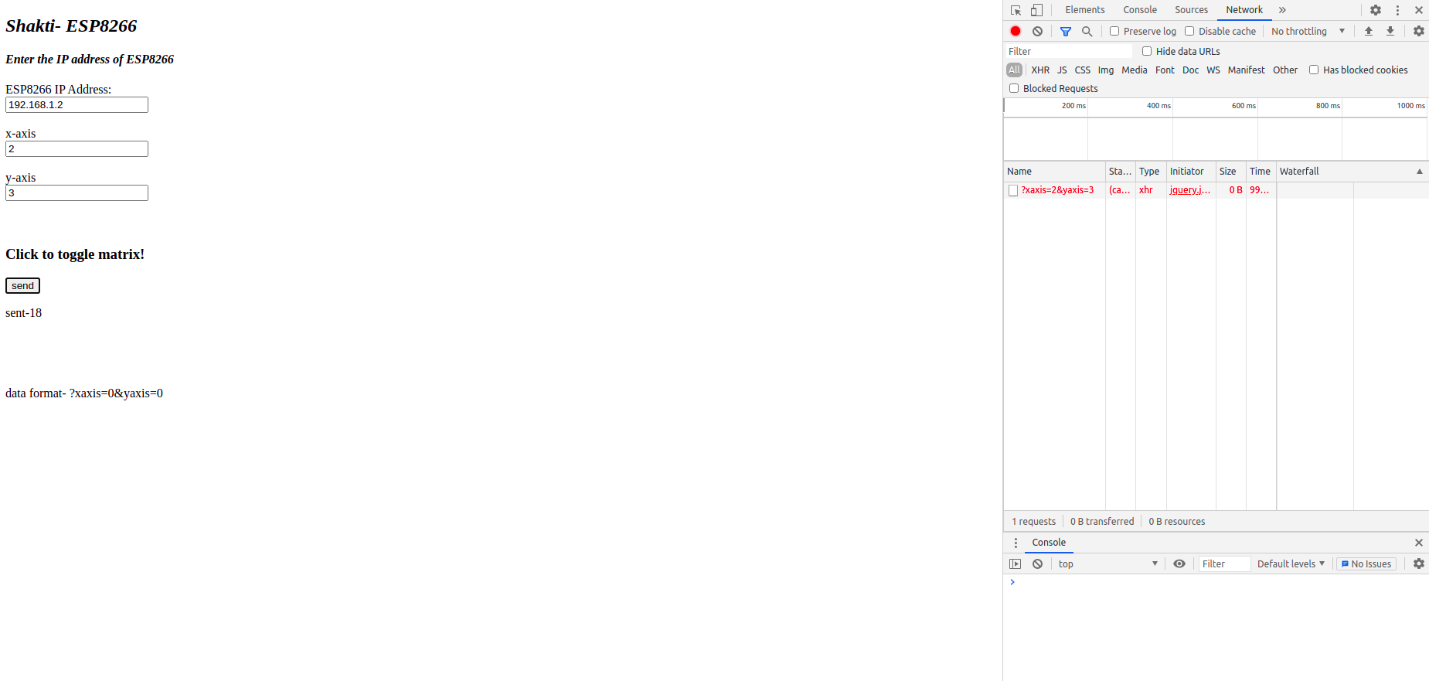1429x681 pixels.
Task: Activate the inspect element picker icon
Action: tap(1016, 10)
